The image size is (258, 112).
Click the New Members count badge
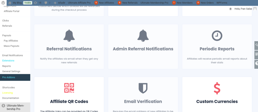coord(174,3)
